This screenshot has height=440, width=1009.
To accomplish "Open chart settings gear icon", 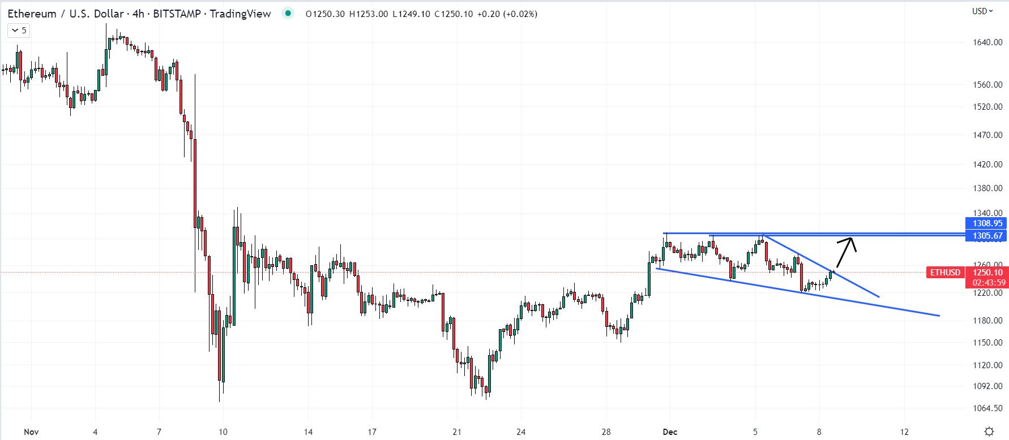I will (989, 432).
